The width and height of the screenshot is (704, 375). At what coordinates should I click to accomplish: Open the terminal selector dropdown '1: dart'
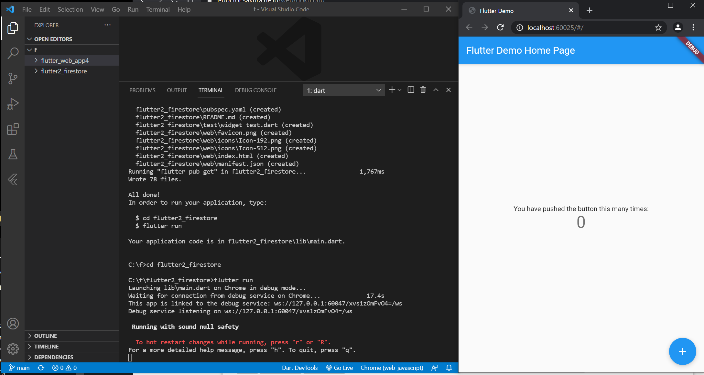(x=343, y=90)
